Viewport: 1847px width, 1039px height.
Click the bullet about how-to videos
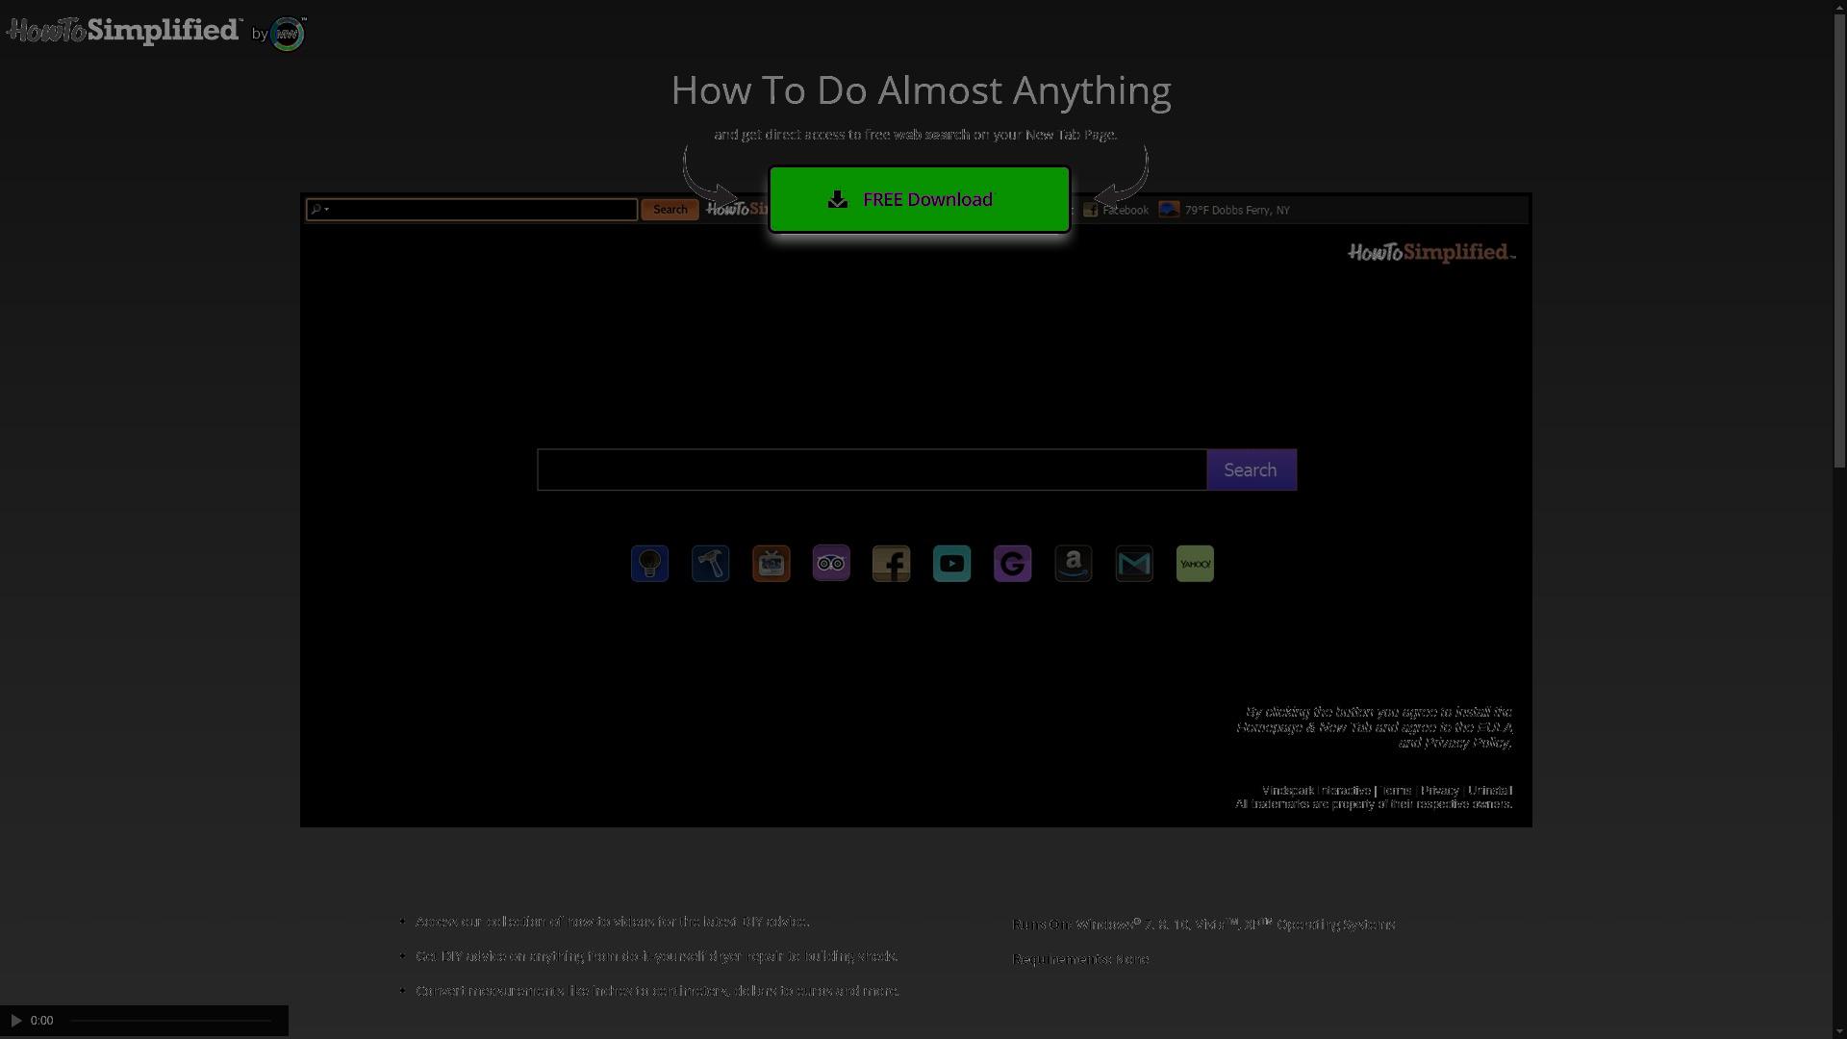(x=613, y=922)
